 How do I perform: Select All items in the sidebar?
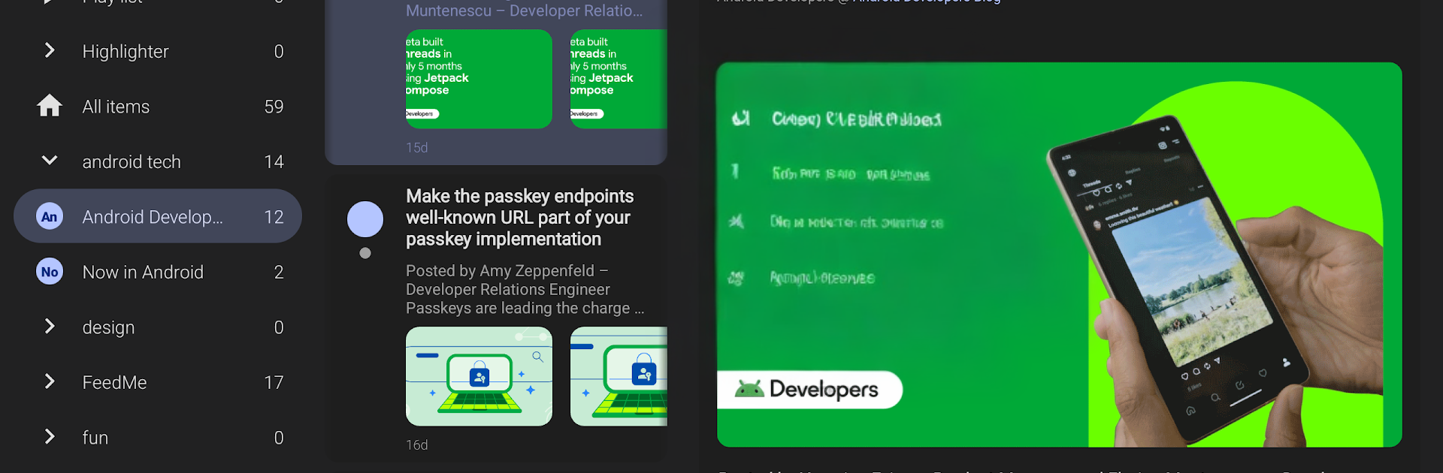point(116,107)
